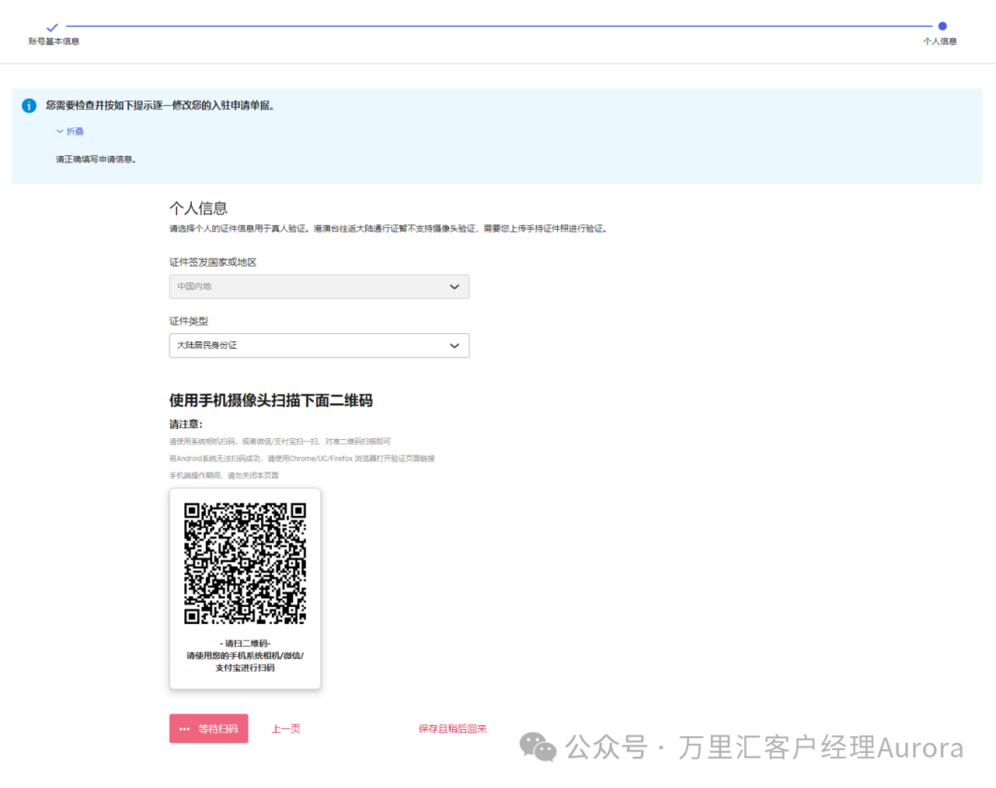Go back via the 上一页 link

[x=286, y=728]
